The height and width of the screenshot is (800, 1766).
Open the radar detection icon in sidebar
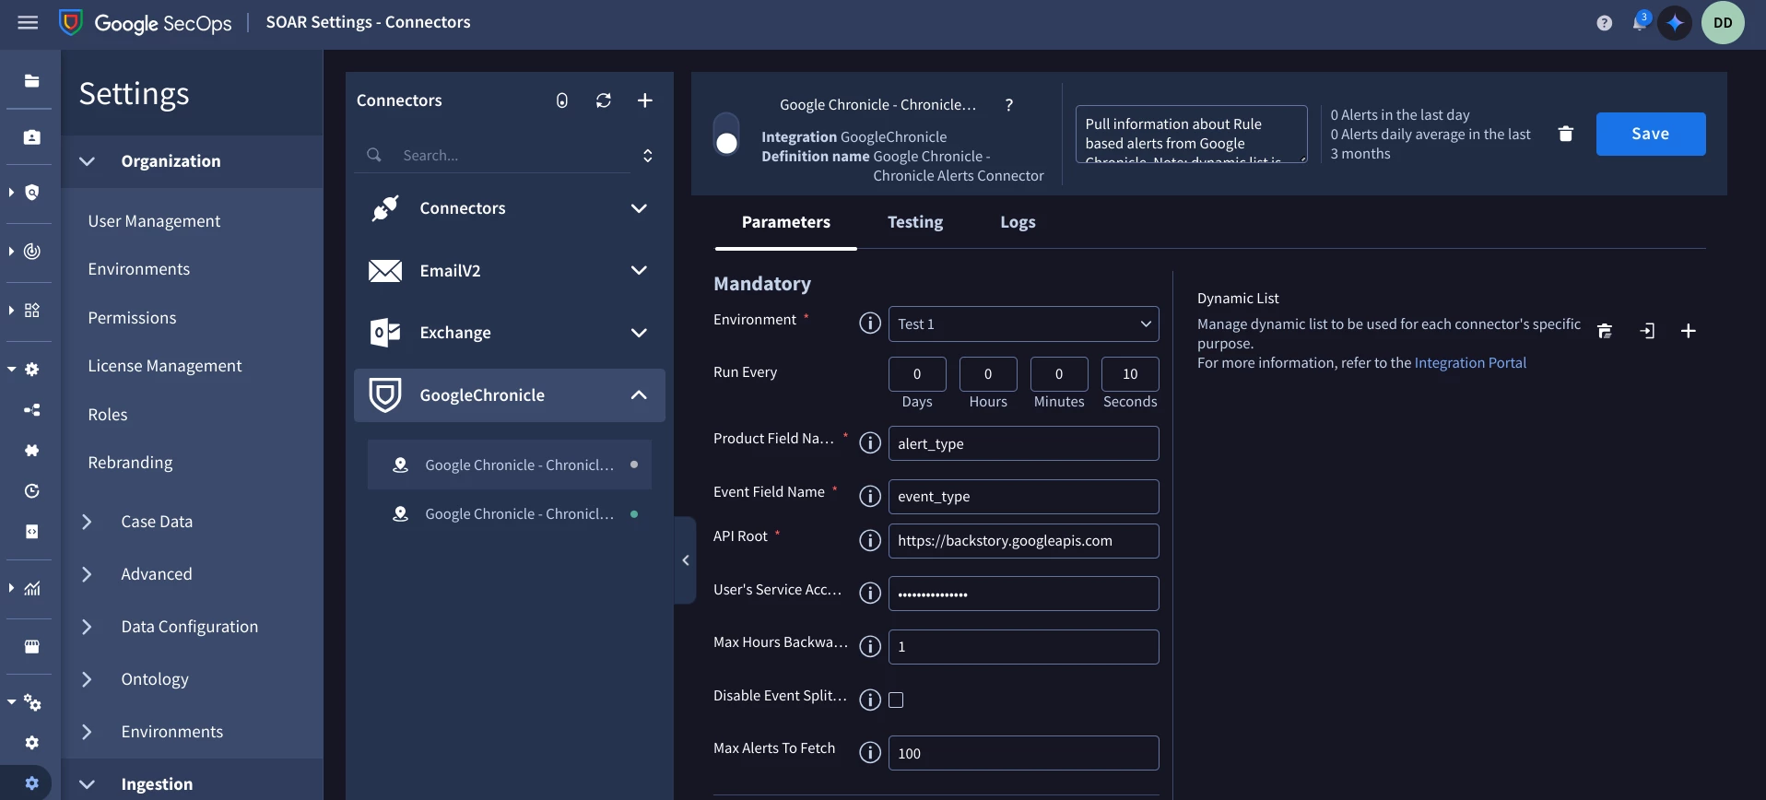[31, 252]
